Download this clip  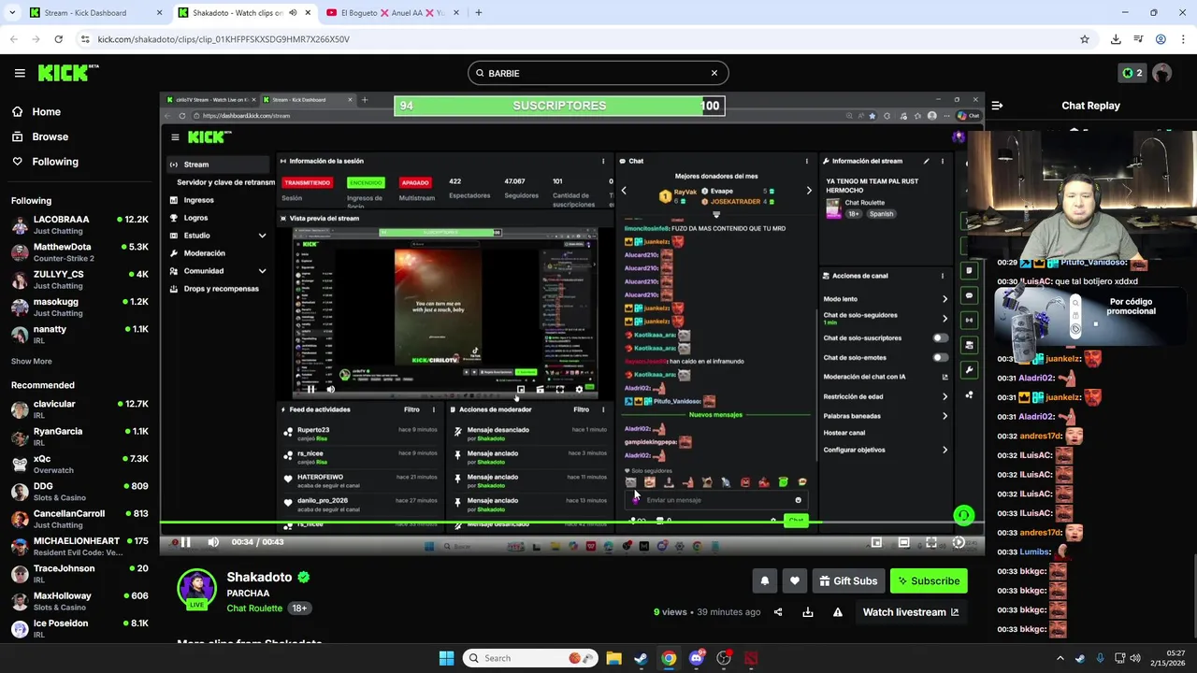click(808, 612)
